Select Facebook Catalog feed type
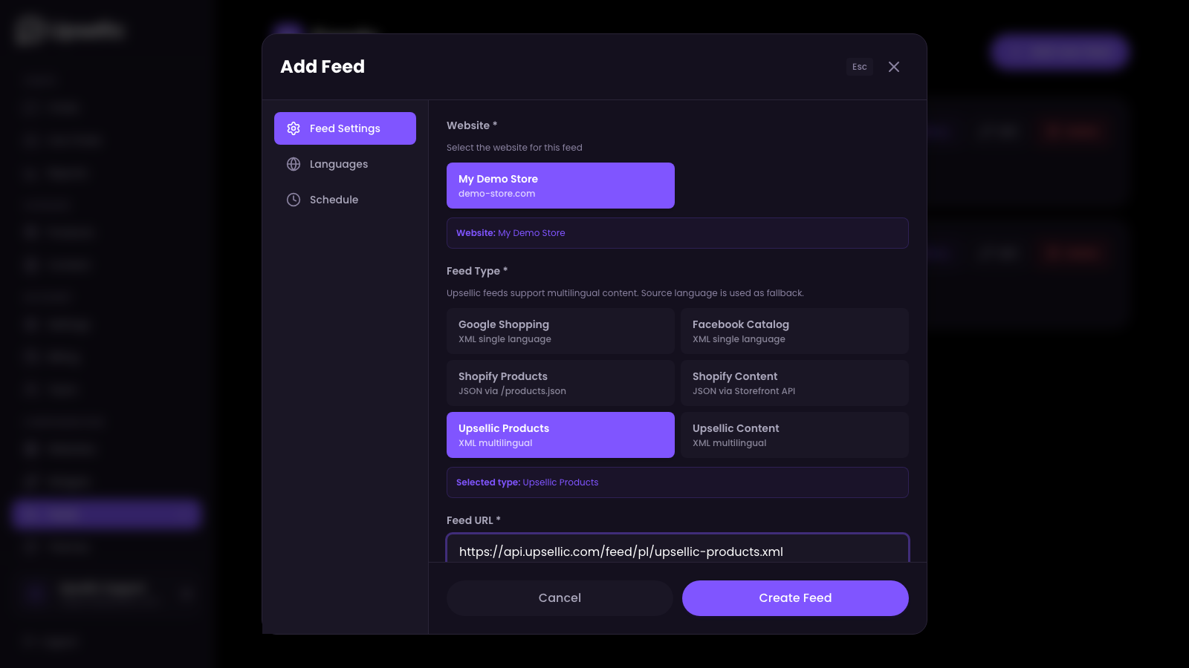 point(794,330)
